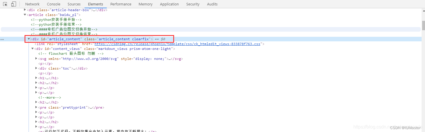Open the Console tab

tap(54, 4)
